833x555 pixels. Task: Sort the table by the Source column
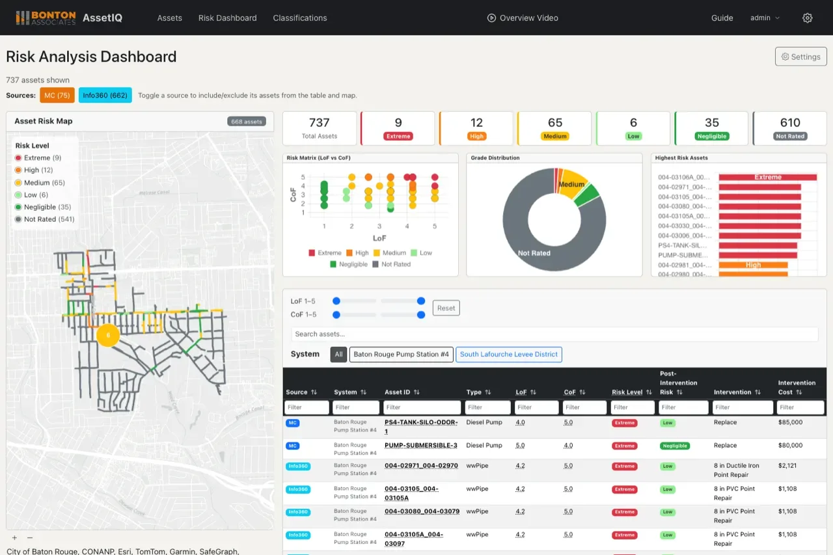(301, 392)
